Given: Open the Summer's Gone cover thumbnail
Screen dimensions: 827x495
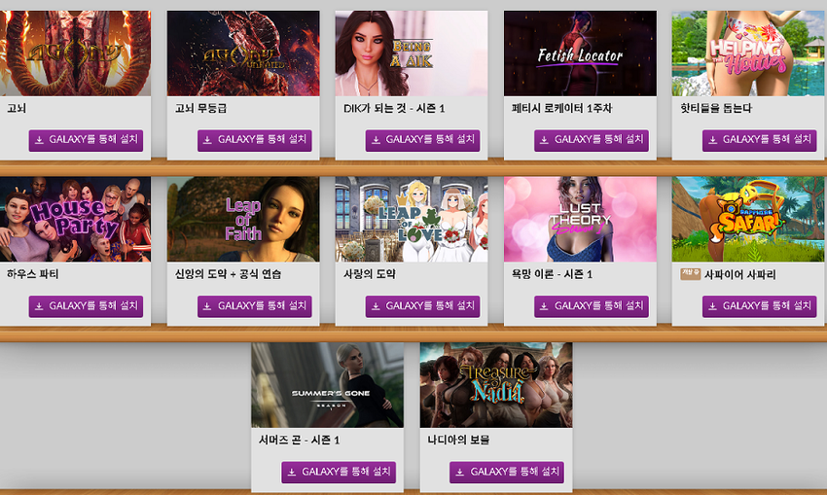Looking at the screenshot, I should 327,385.
